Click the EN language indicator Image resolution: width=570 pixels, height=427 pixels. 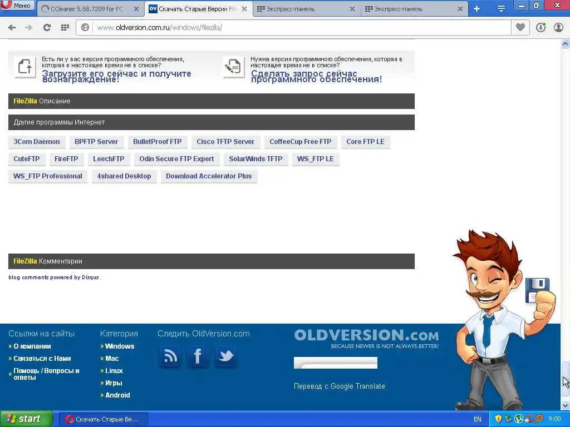(477, 419)
